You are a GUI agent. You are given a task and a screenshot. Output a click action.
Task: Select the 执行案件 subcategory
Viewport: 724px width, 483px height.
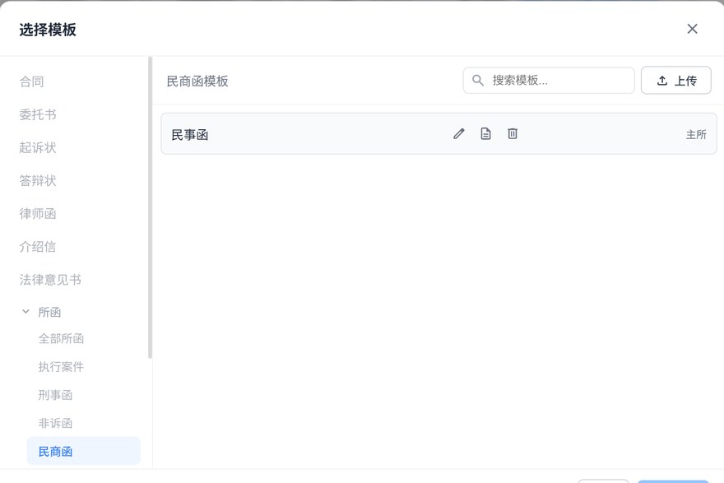click(61, 367)
